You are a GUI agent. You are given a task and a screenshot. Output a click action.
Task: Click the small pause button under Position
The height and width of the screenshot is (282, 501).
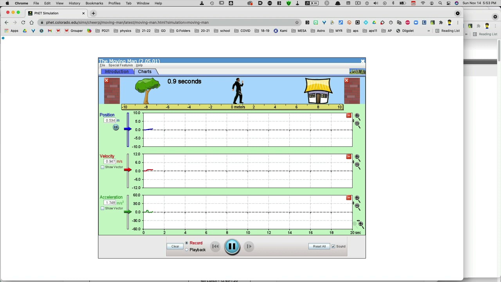click(116, 127)
